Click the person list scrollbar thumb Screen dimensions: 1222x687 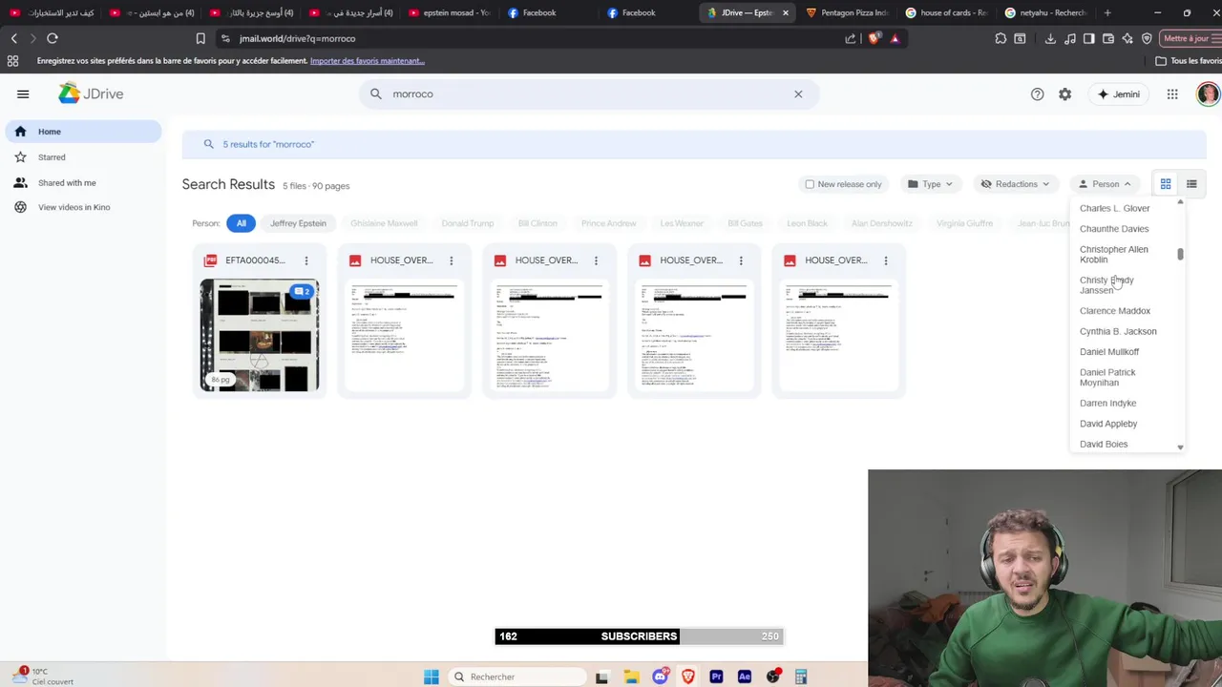1180,254
